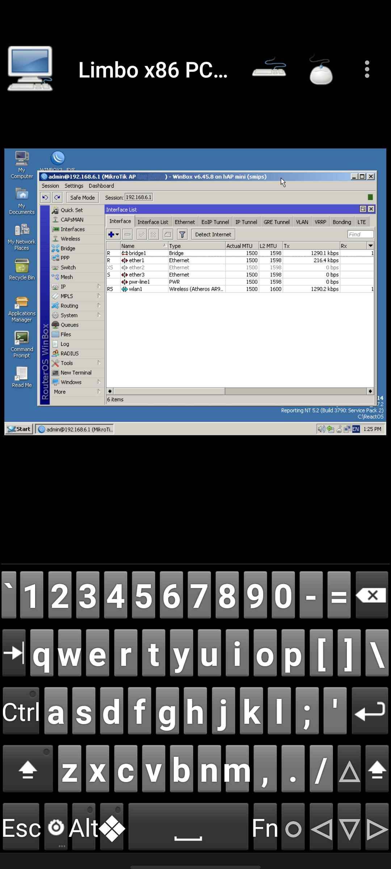The height and width of the screenshot is (869, 391).
Task: Open Quick Set in the WinBox sidebar
Action: [72, 210]
